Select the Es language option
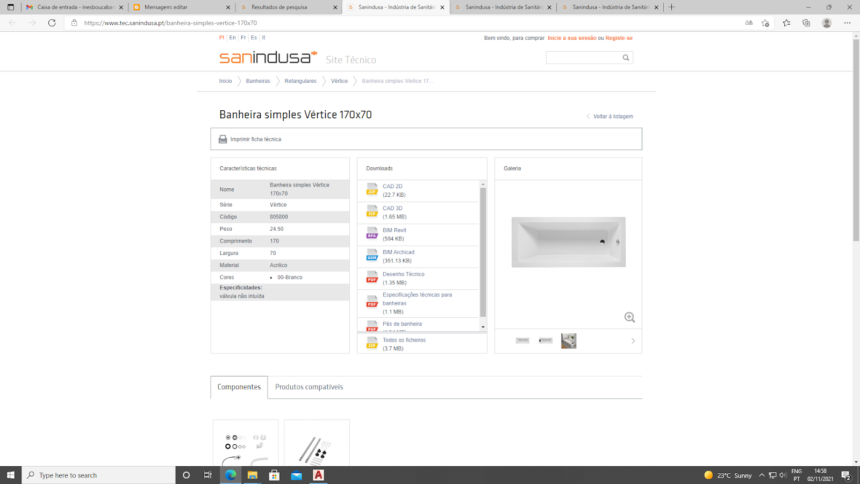 coord(254,38)
